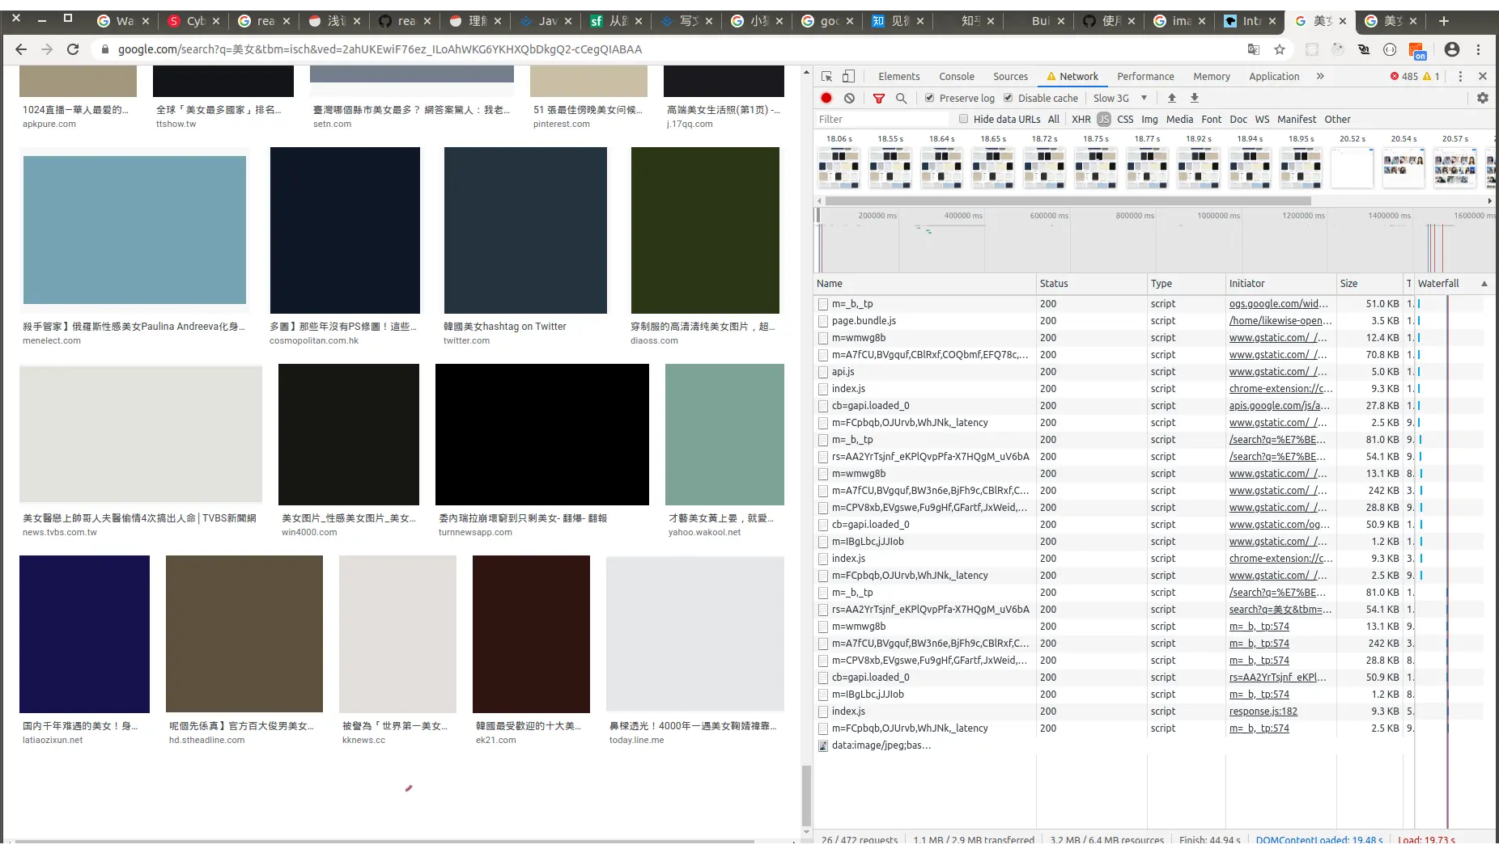Open the Slow 3G throttling dropdown

1120,98
